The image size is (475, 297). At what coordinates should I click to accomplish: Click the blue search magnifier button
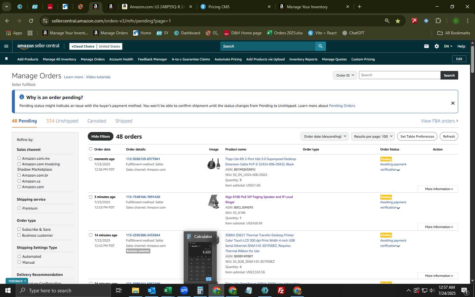click(x=320, y=46)
